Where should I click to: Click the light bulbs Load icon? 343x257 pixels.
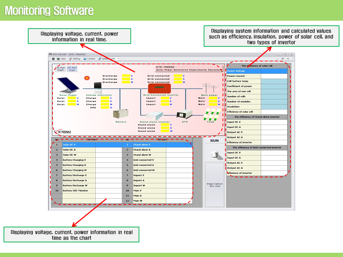click(x=210, y=114)
